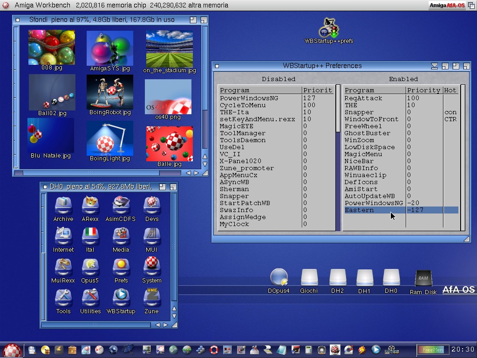Select the Giochi disk icon

point(309,278)
